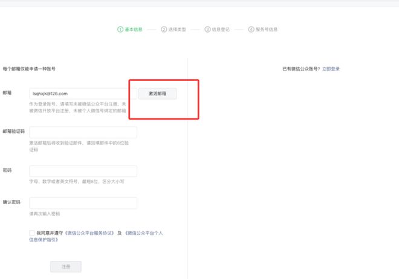Click the step 1 circle icon
The width and height of the screenshot is (399, 279).
[120, 29]
